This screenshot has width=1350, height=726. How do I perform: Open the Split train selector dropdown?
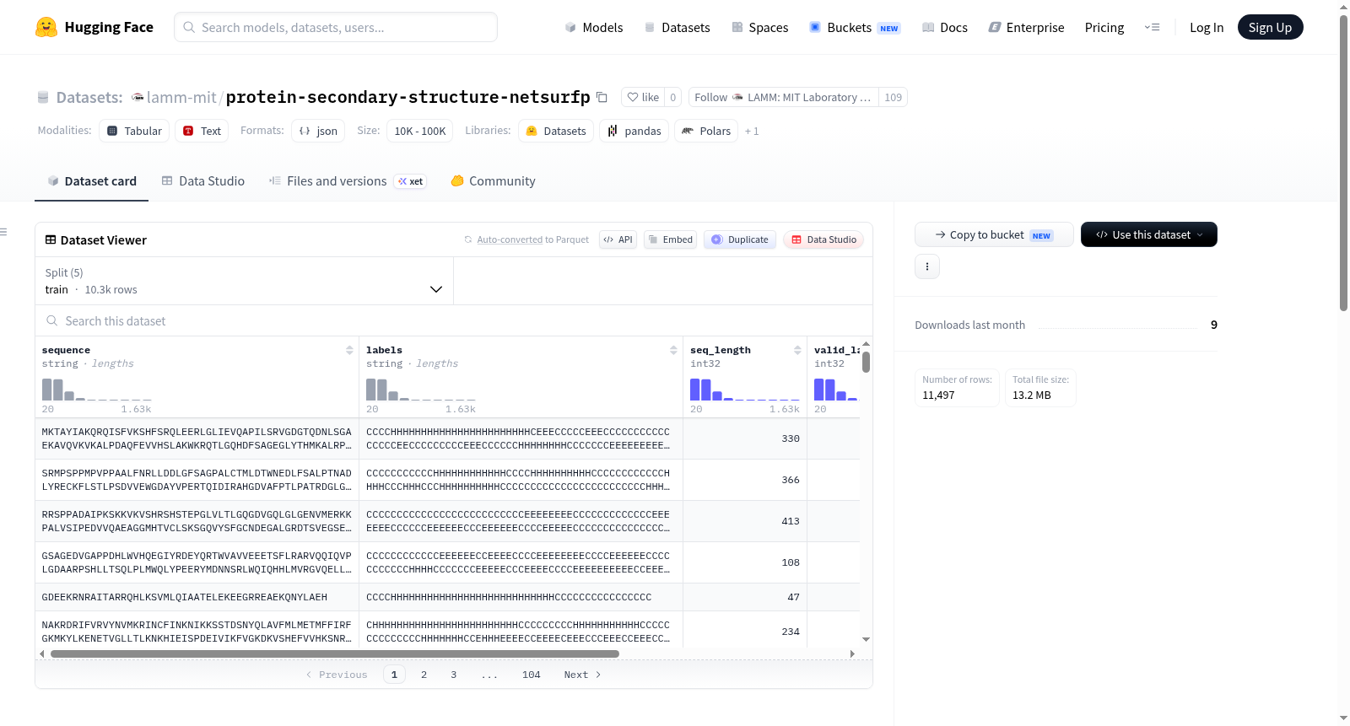pyautogui.click(x=244, y=281)
